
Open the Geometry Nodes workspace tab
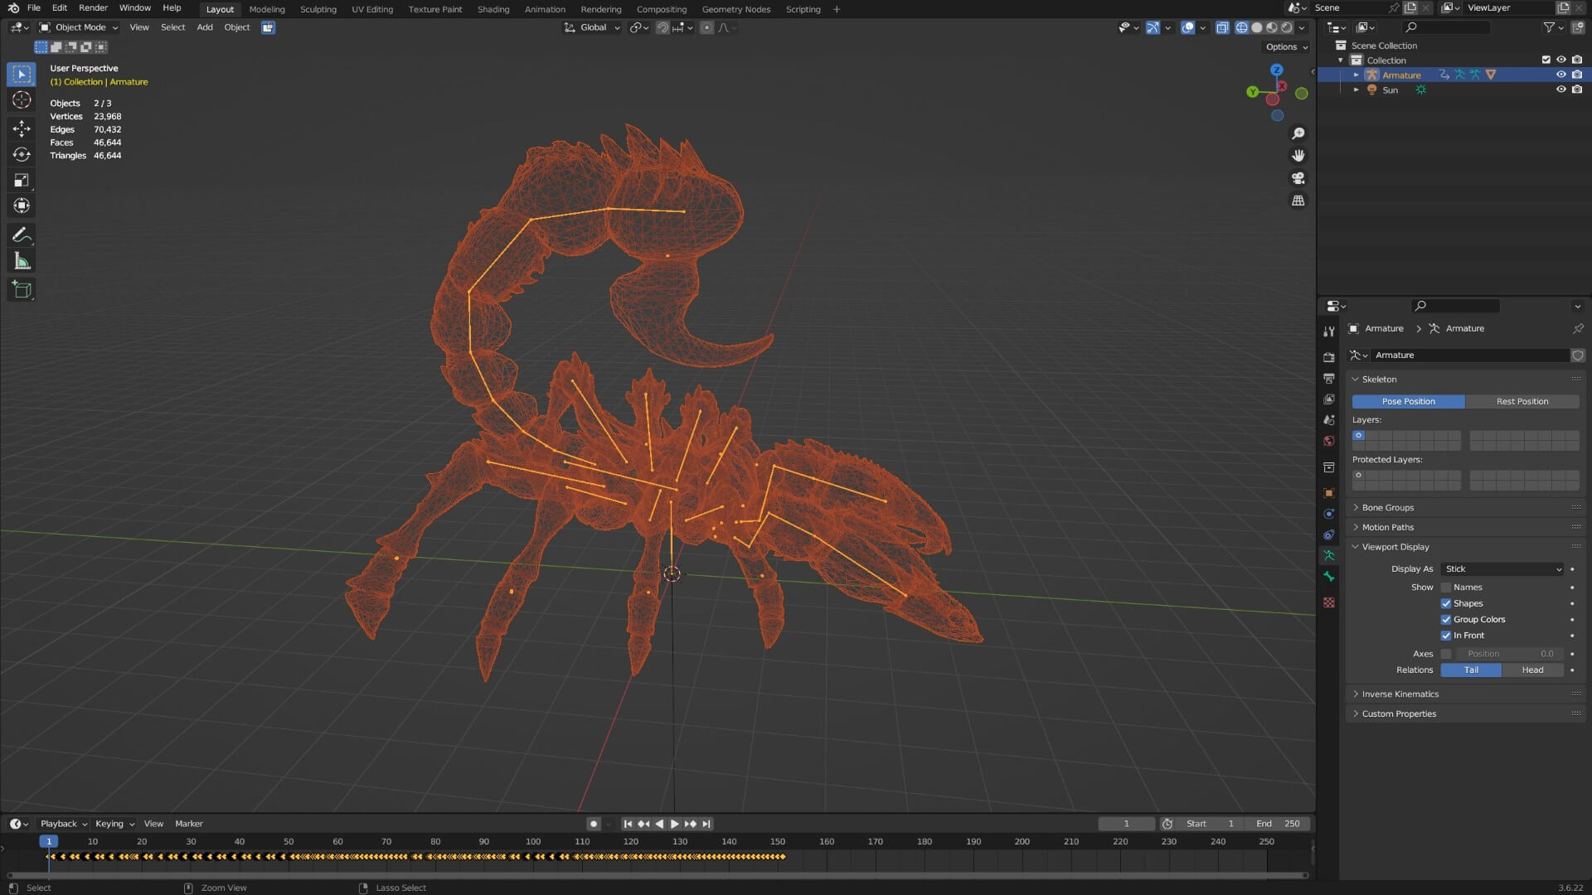[736, 9]
